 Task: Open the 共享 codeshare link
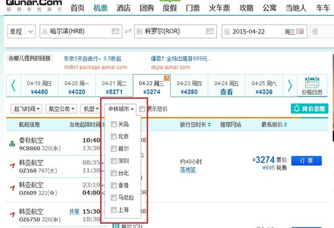point(74,211)
